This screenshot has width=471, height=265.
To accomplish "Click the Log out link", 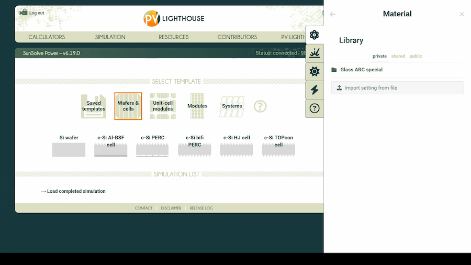I will click(x=37, y=13).
